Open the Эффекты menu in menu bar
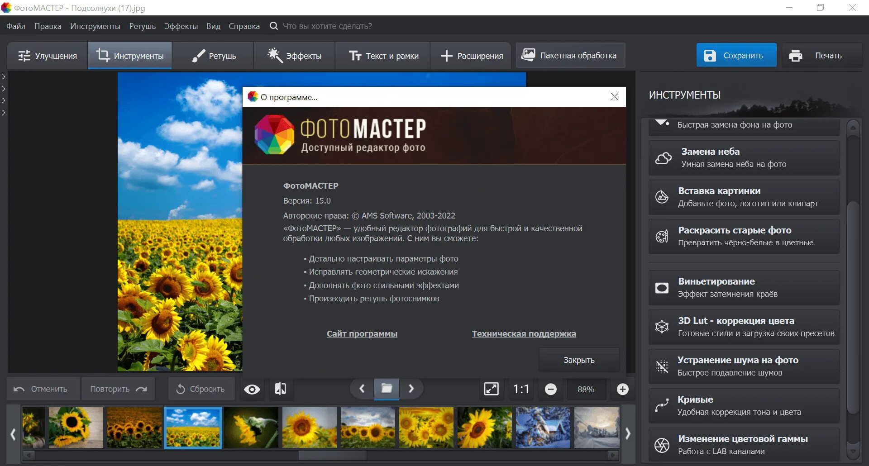The height and width of the screenshot is (466, 869). point(181,26)
